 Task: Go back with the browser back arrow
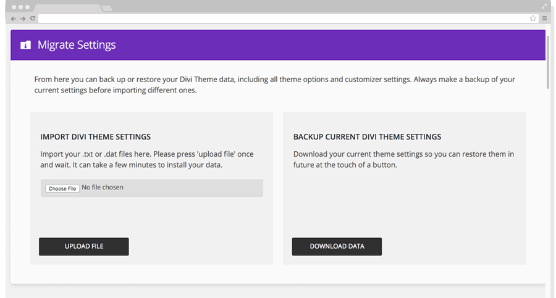point(14,19)
